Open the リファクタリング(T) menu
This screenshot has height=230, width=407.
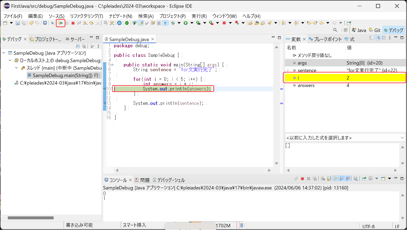(87, 16)
